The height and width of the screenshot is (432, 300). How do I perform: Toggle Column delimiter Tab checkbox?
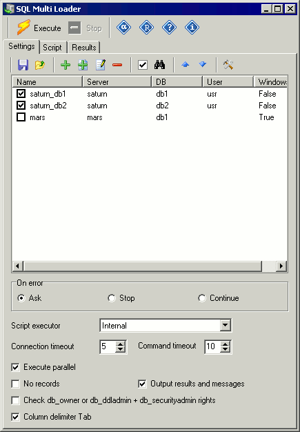(x=15, y=417)
